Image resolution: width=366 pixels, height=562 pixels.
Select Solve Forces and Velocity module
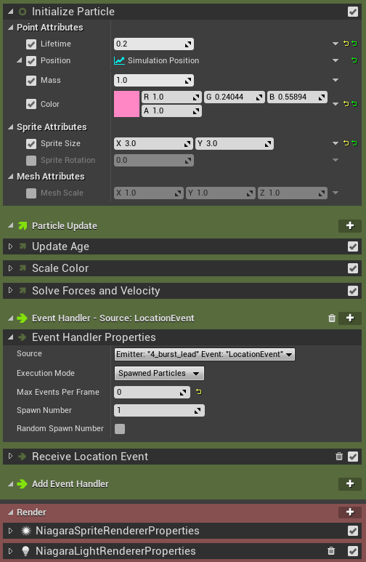(x=96, y=291)
